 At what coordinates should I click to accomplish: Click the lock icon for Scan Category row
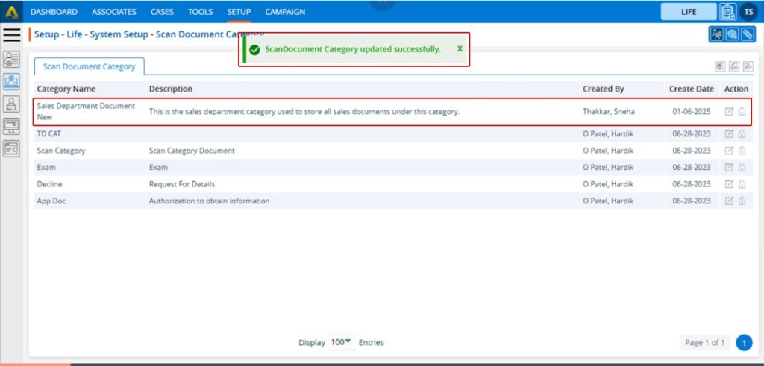tap(742, 151)
